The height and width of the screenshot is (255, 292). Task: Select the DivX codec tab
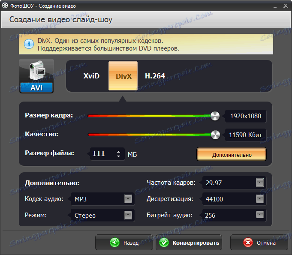(123, 76)
